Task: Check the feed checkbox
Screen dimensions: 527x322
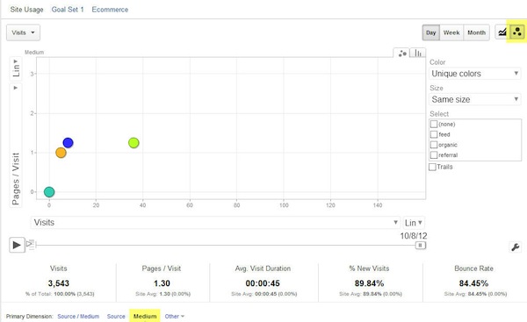Action: pos(434,134)
